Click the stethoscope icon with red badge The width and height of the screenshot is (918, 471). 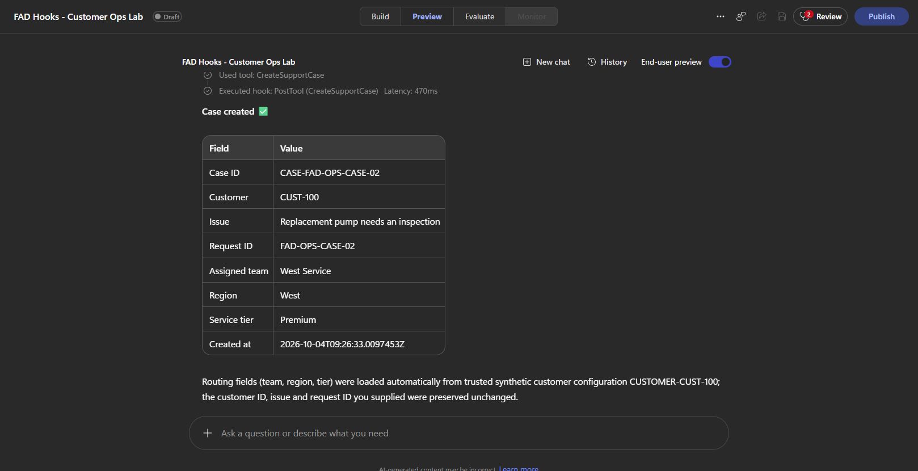[x=806, y=16]
